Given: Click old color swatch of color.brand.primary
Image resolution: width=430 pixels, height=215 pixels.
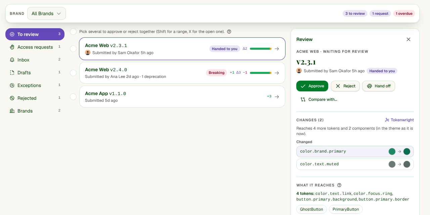Looking at the screenshot, I should pos(392,152).
